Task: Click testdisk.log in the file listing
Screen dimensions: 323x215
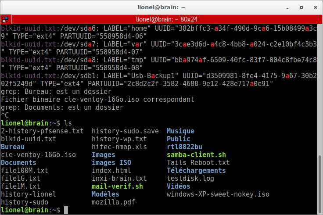Action: point(190,179)
